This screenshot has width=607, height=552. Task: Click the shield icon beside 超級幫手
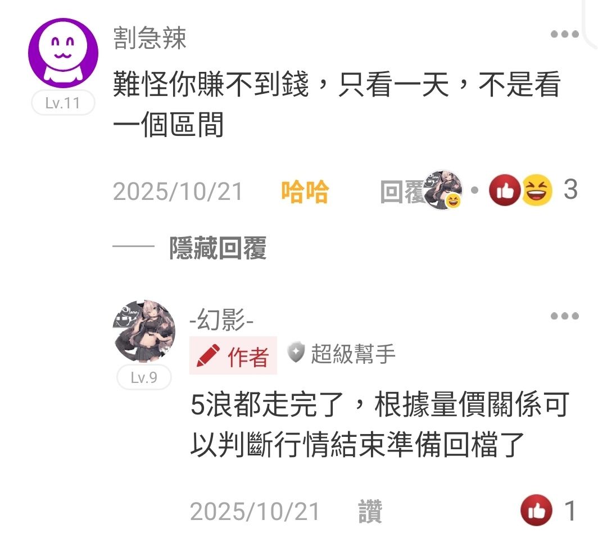tap(296, 353)
